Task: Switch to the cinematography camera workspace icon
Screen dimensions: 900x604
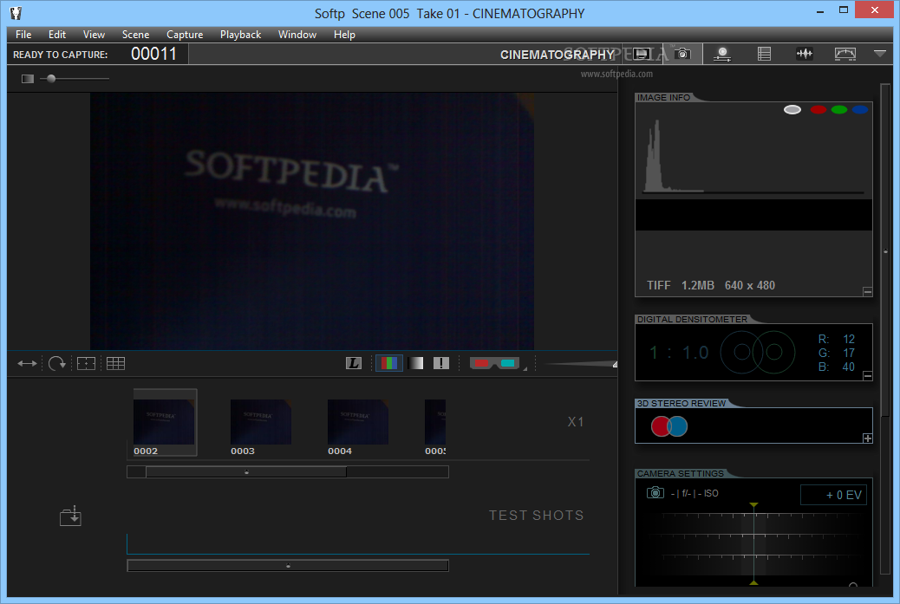Action: click(x=682, y=54)
